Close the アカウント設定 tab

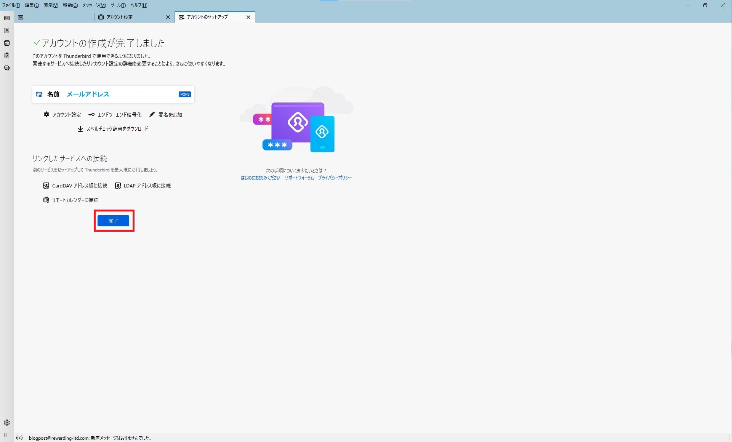[168, 17]
